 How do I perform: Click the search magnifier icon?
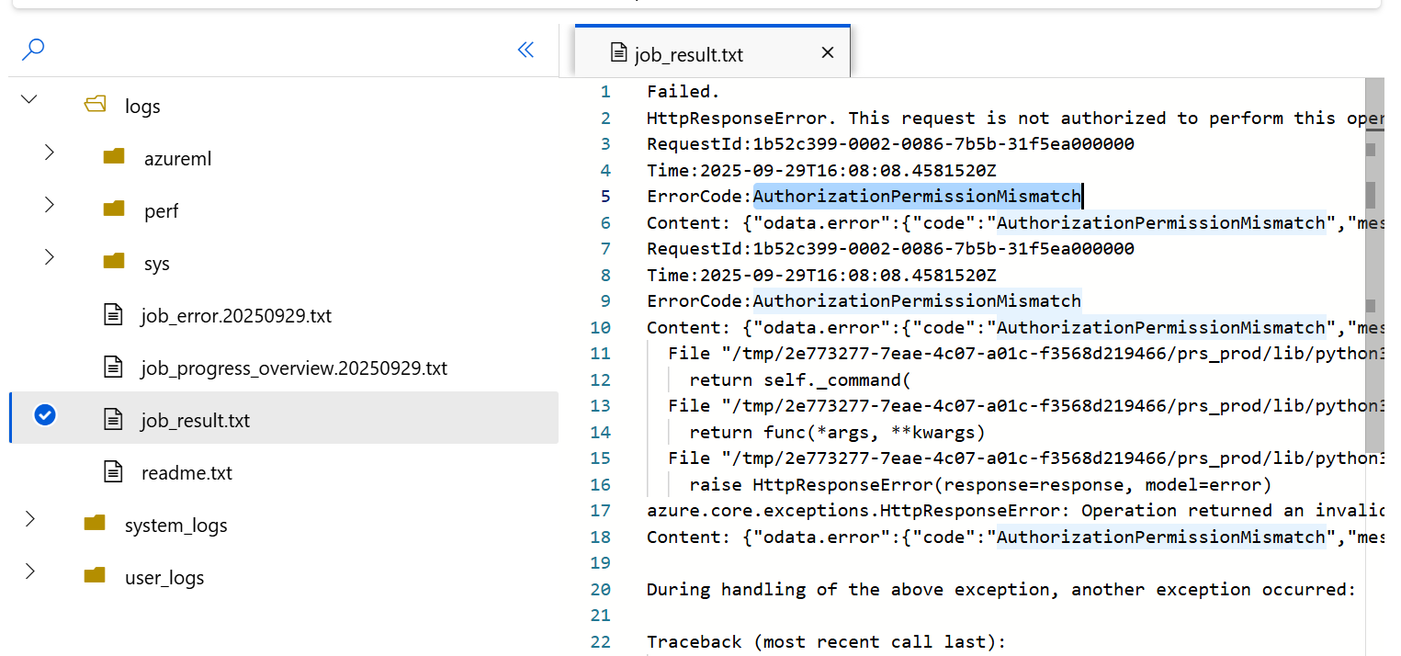click(33, 50)
